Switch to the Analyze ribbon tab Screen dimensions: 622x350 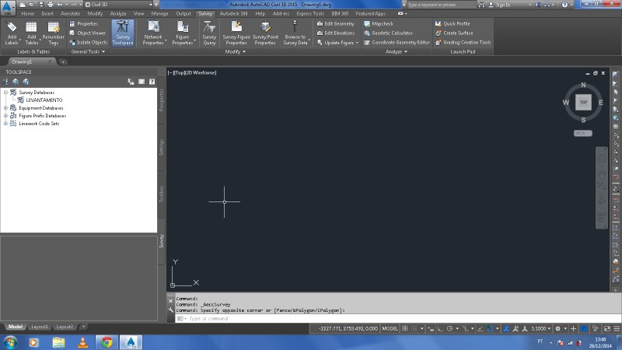tap(118, 14)
